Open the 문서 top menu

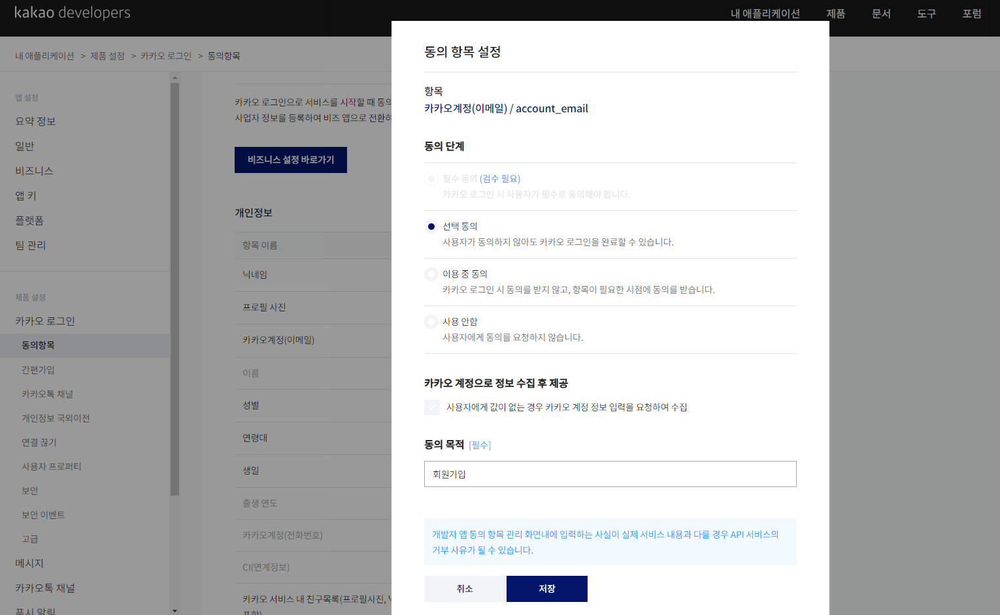click(x=881, y=14)
